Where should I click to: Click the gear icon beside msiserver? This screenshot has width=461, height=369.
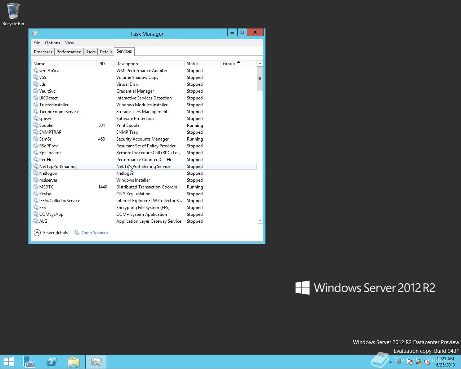(x=36, y=180)
